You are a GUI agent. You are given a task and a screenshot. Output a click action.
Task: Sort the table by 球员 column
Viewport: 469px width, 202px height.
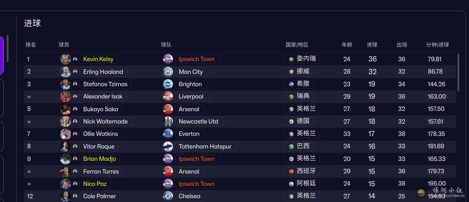[x=64, y=45]
